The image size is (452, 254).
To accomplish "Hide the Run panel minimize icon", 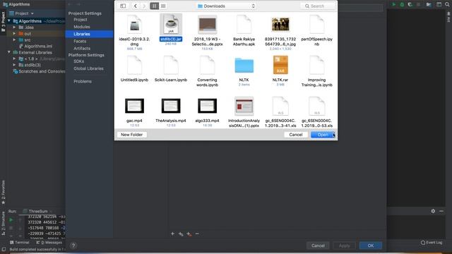I will click(x=441, y=211).
